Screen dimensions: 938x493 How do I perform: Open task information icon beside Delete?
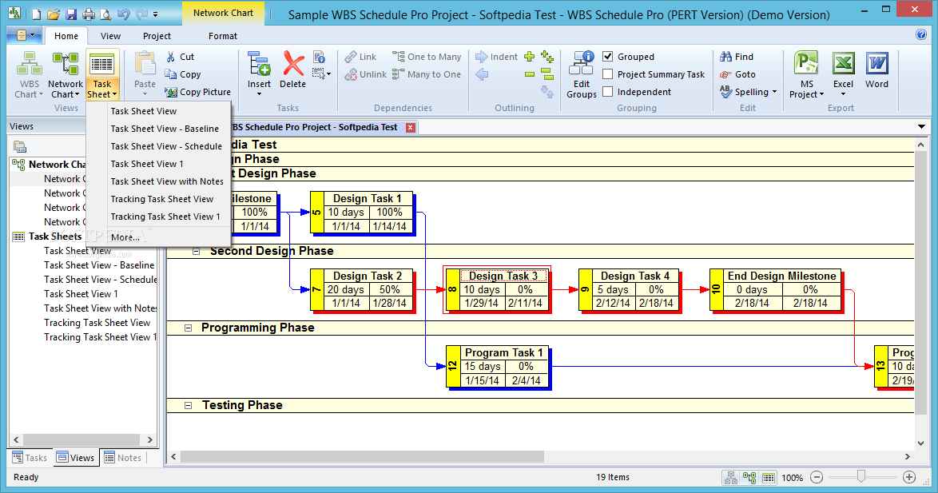point(320,57)
